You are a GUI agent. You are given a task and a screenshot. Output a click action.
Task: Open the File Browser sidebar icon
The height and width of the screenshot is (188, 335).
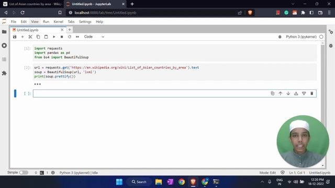(x=4, y=32)
